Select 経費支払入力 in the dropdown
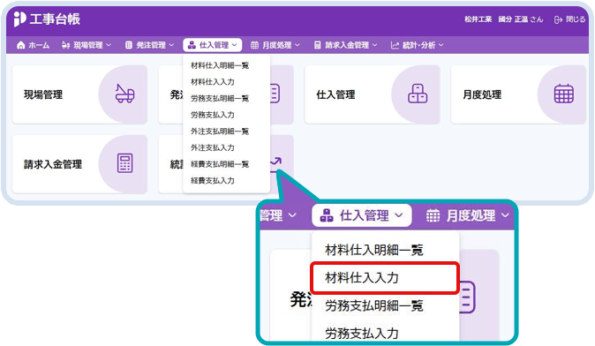The width and height of the screenshot is (595, 346). click(213, 181)
